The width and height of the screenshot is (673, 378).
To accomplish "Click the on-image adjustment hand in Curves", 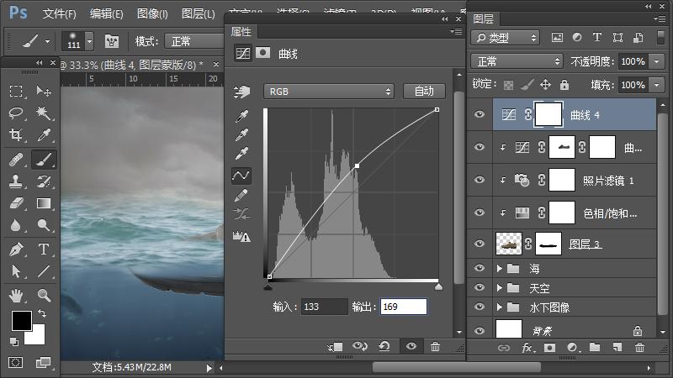I will click(241, 92).
